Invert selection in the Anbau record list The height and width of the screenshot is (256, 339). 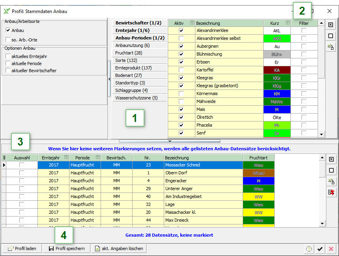pos(332,180)
